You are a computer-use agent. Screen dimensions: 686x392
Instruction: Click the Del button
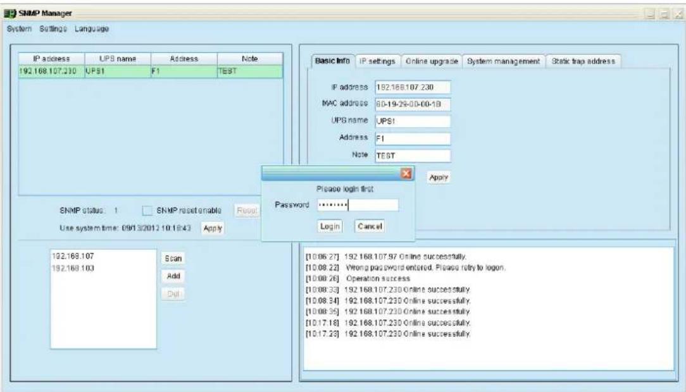[173, 293]
